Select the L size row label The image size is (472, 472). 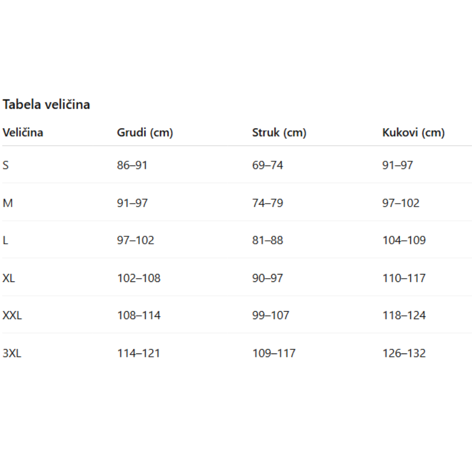click(x=5, y=240)
